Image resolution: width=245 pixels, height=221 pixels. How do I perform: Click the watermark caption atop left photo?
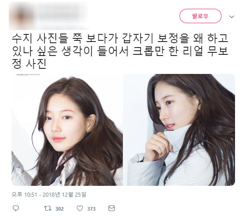pos(28,75)
